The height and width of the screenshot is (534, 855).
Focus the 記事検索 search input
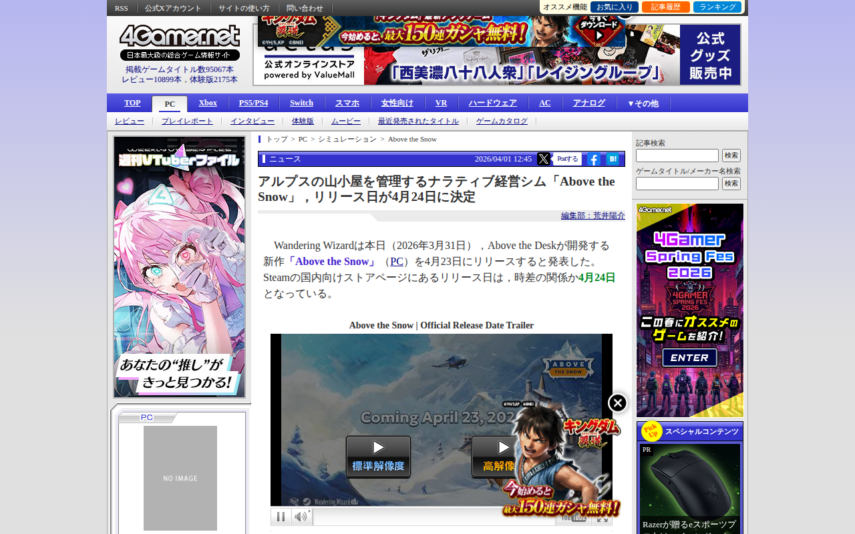[677, 156]
